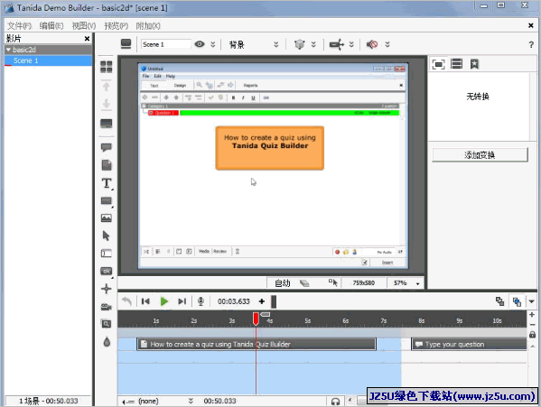The width and height of the screenshot is (541, 407).
Task: Toggle timeline lock padlock
Action: (x=532, y=334)
